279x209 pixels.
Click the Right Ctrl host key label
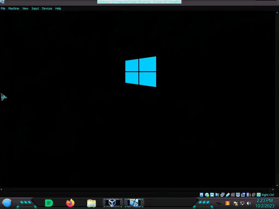(x=268, y=195)
